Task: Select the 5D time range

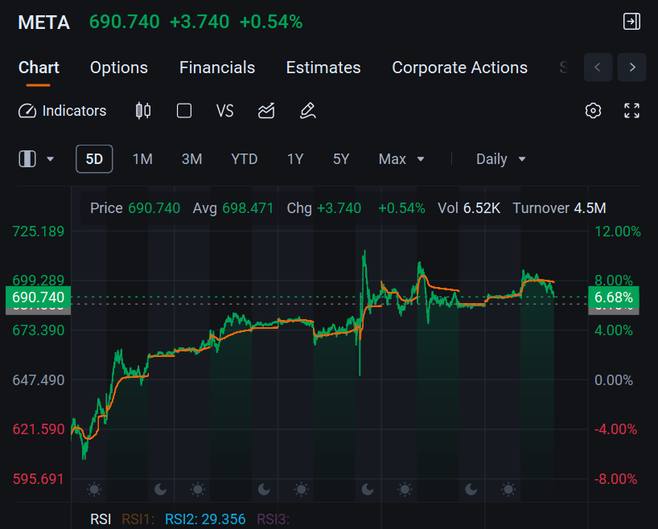Action: pyautogui.click(x=94, y=159)
